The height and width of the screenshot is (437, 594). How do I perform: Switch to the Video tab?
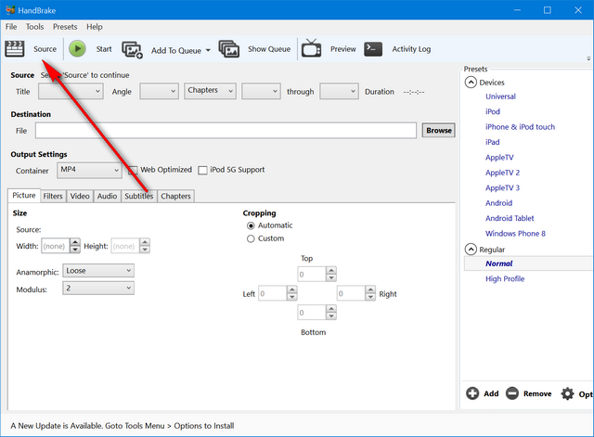[x=80, y=196]
